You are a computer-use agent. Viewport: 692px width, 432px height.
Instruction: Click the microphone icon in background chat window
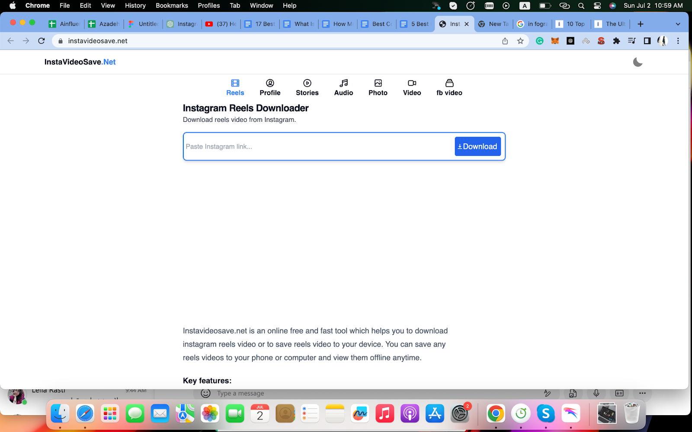pos(596,393)
